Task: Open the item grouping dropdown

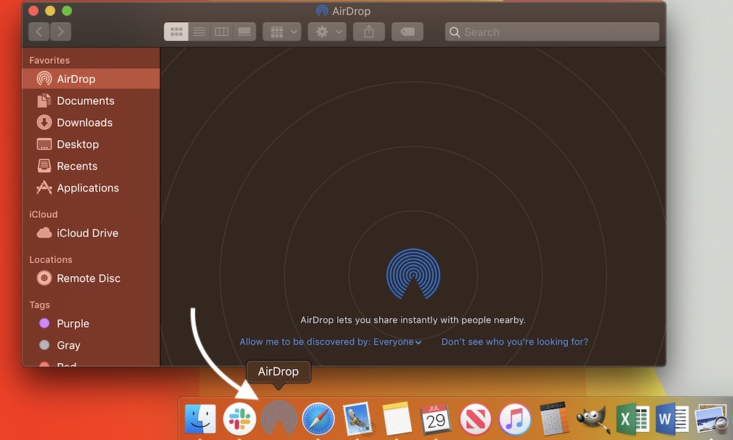Action: (281, 32)
